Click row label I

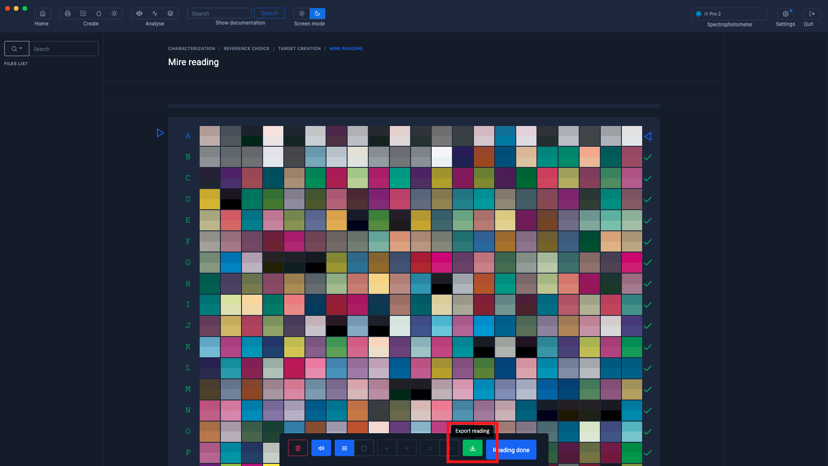click(x=188, y=305)
